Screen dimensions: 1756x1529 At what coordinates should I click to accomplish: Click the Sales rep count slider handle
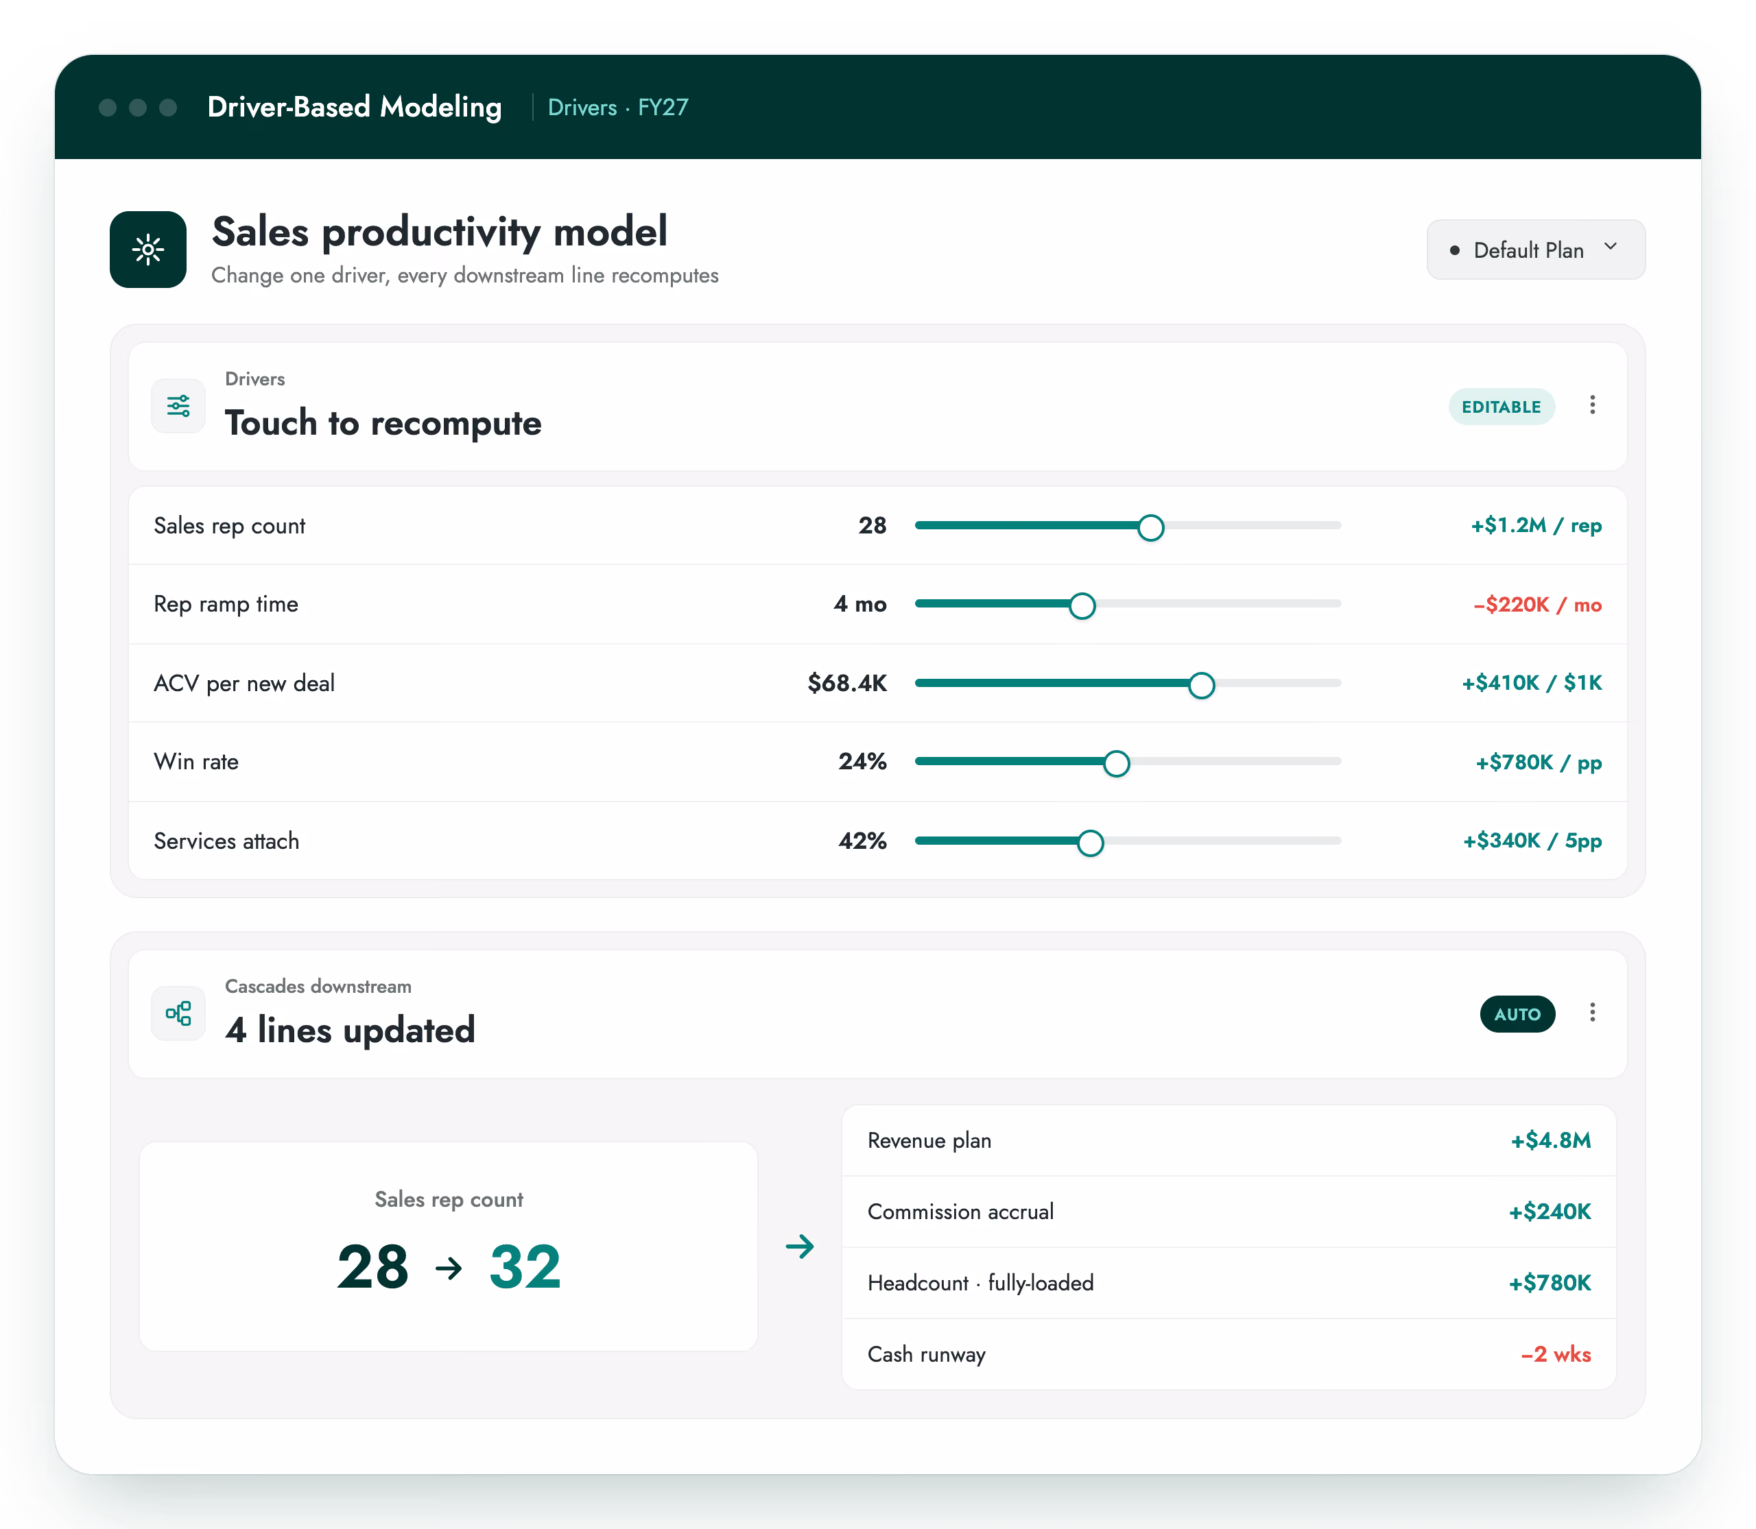[x=1151, y=527]
